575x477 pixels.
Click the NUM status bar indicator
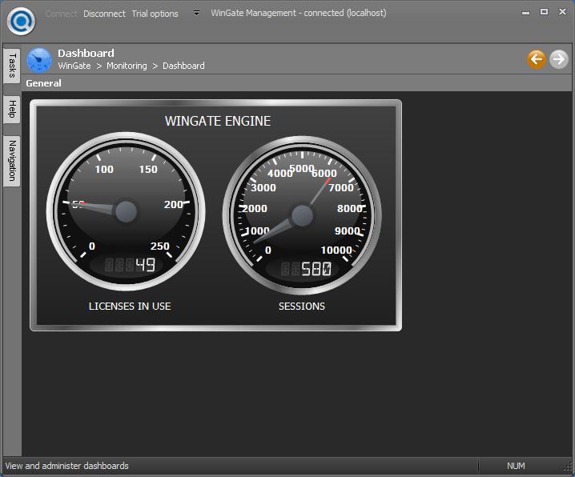point(516,466)
